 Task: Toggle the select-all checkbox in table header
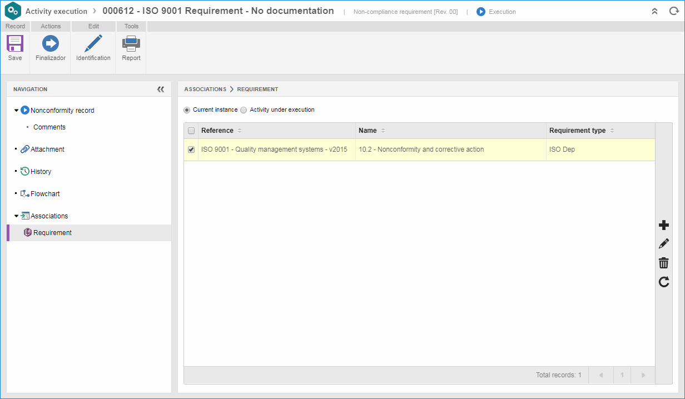pyautogui.click(x=191, y=131)
